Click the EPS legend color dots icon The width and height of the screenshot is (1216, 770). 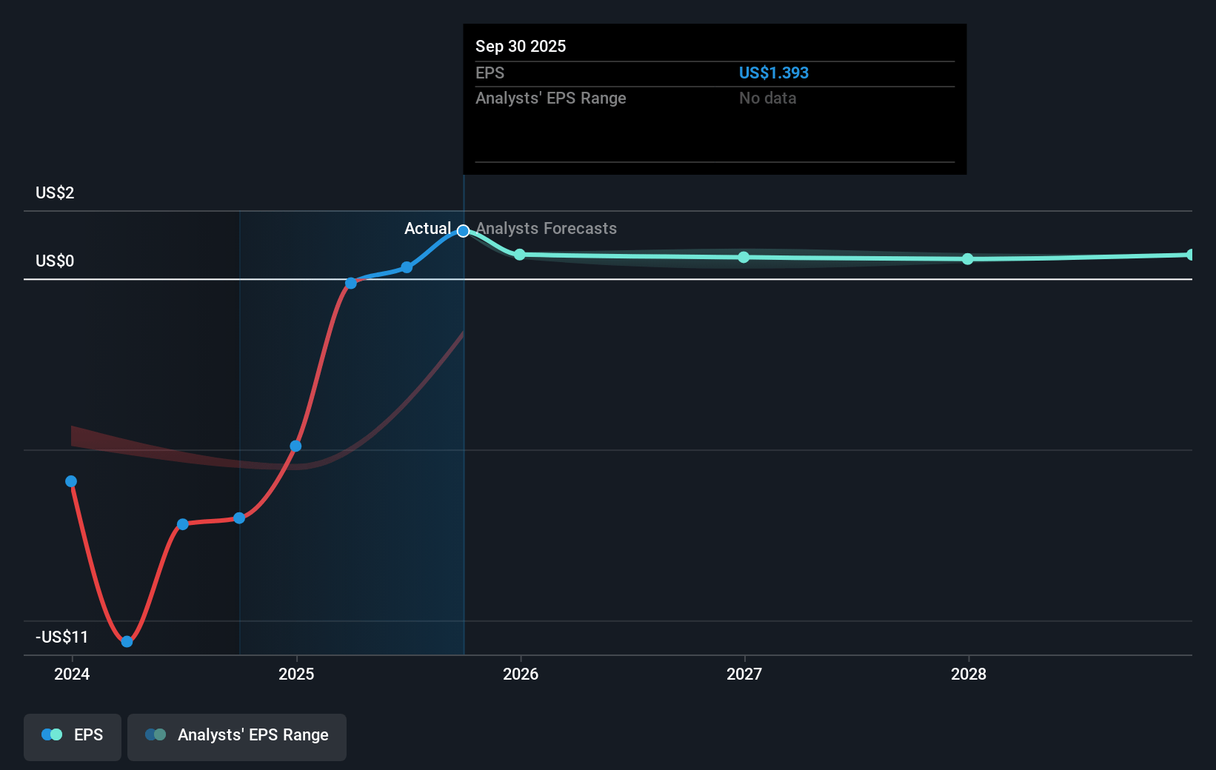(x=52, y=735)
